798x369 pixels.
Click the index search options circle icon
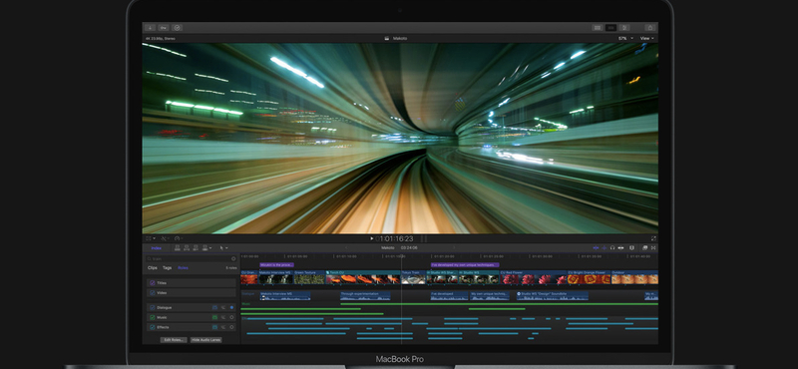point(233,258)
